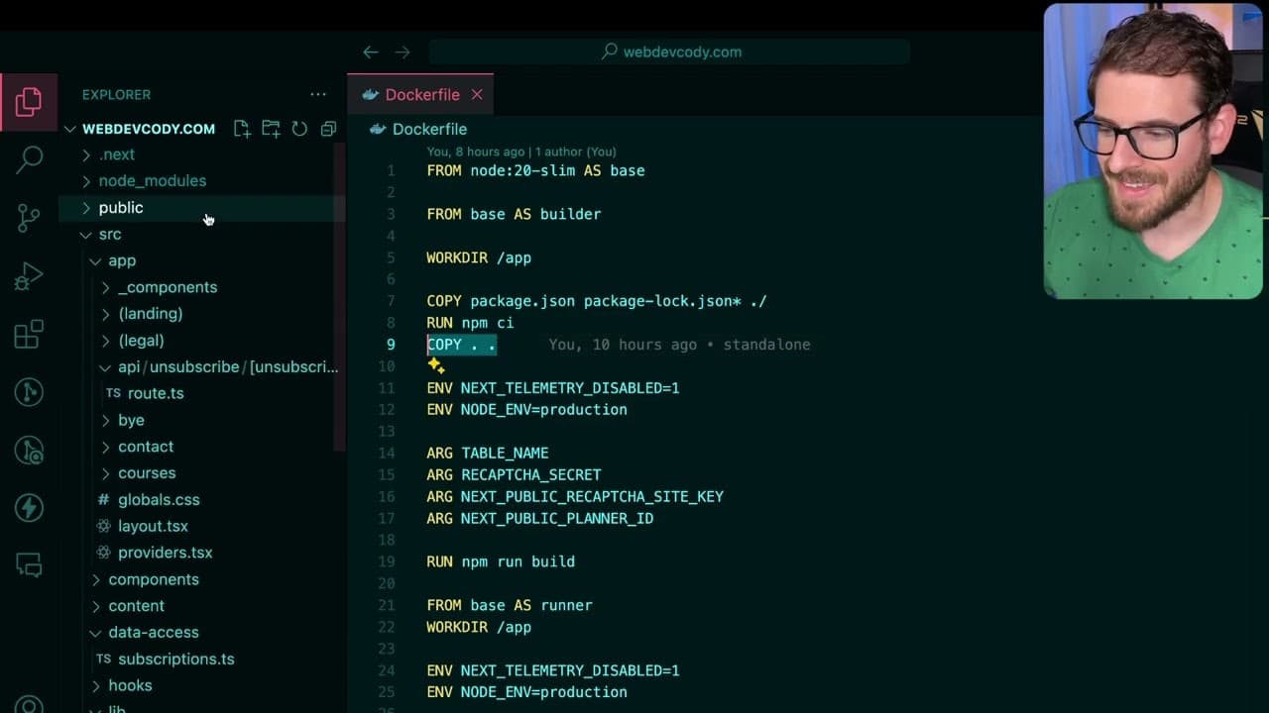Click the New Folder icon in Explorer

(x=271, y=129)
